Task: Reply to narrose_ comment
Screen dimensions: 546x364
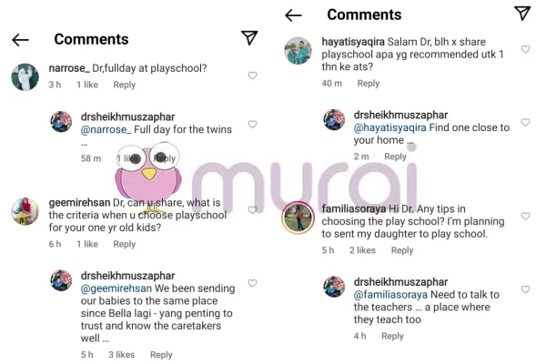Action: (x=125, y=85)
